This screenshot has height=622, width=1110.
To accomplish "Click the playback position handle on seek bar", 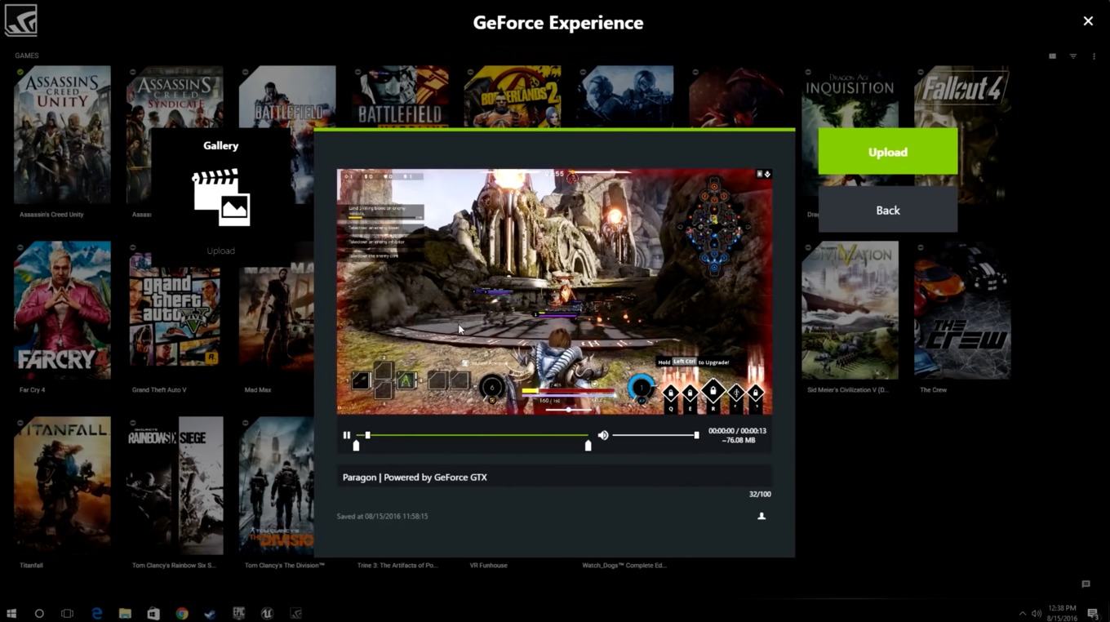I will [x=367, y=435].
